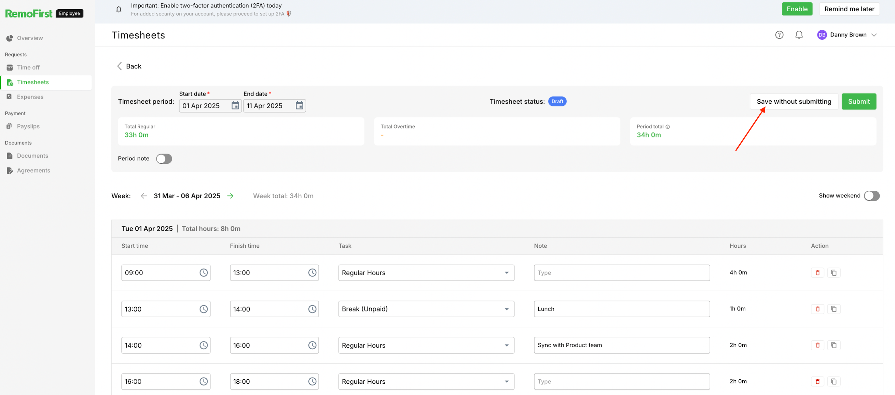Click the Employee role badge

click(69, 14)
